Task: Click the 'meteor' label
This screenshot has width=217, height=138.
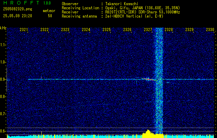Action: point(49,11)
